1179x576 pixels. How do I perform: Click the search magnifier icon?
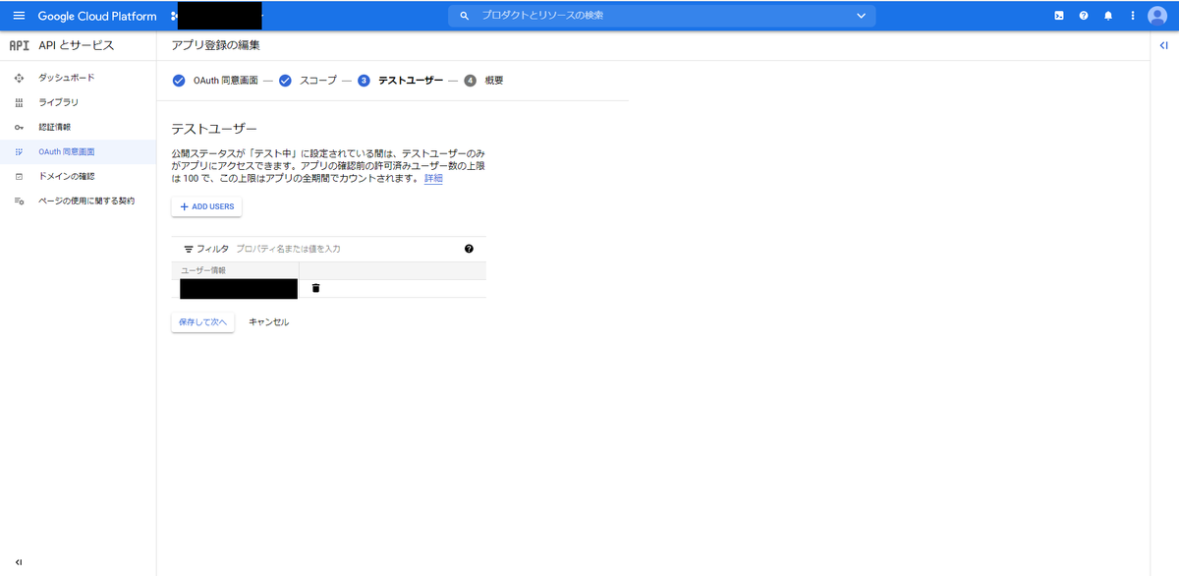465,16
